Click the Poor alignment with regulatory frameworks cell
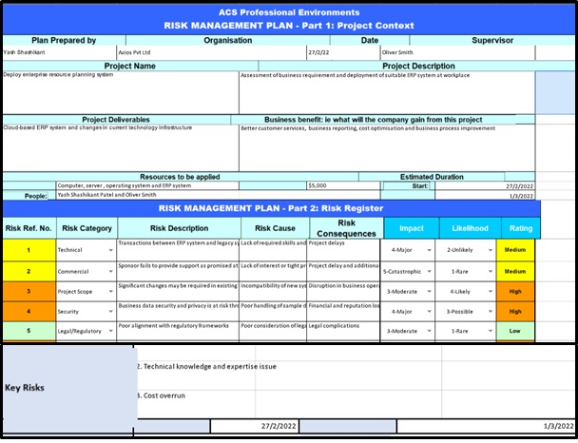The height and width of the screenshot is (443, 578). click(x=178, y=331)
